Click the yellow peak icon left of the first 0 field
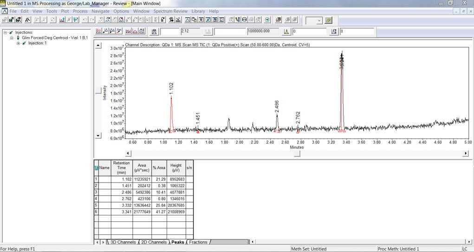The image size is (474, 252). [x=286, y=31]
